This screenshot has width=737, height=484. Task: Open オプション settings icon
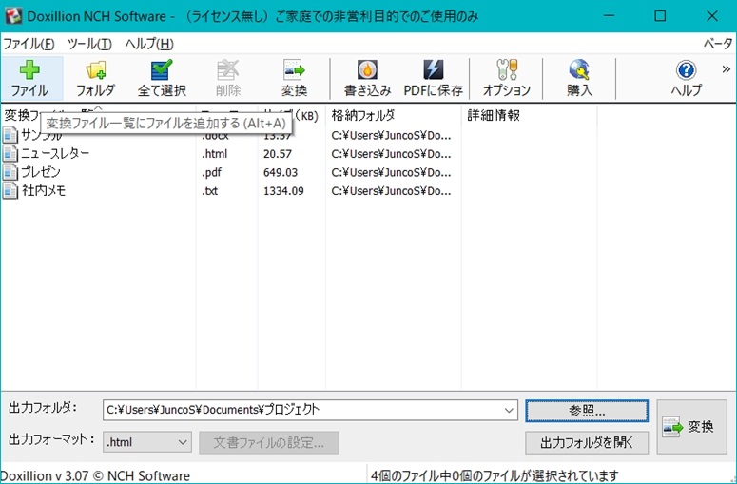(x=507, y=69)
